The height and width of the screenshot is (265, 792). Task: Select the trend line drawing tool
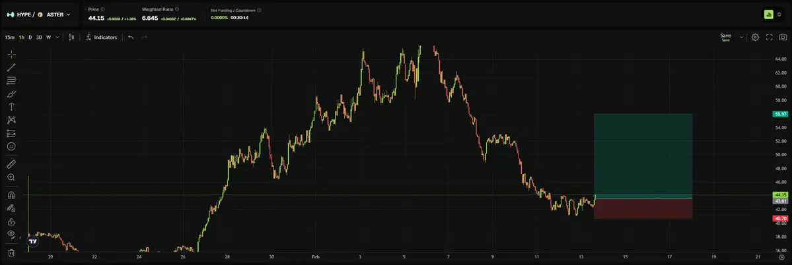[11, 67]
